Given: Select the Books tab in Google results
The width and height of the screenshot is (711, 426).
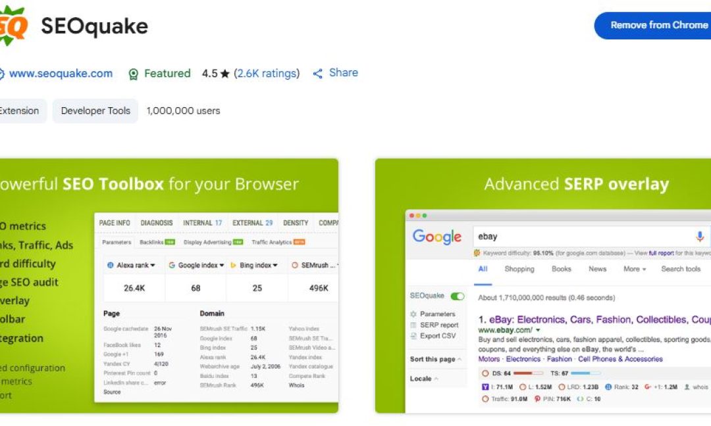Looking at the screenshot, I should coord(562,269).
